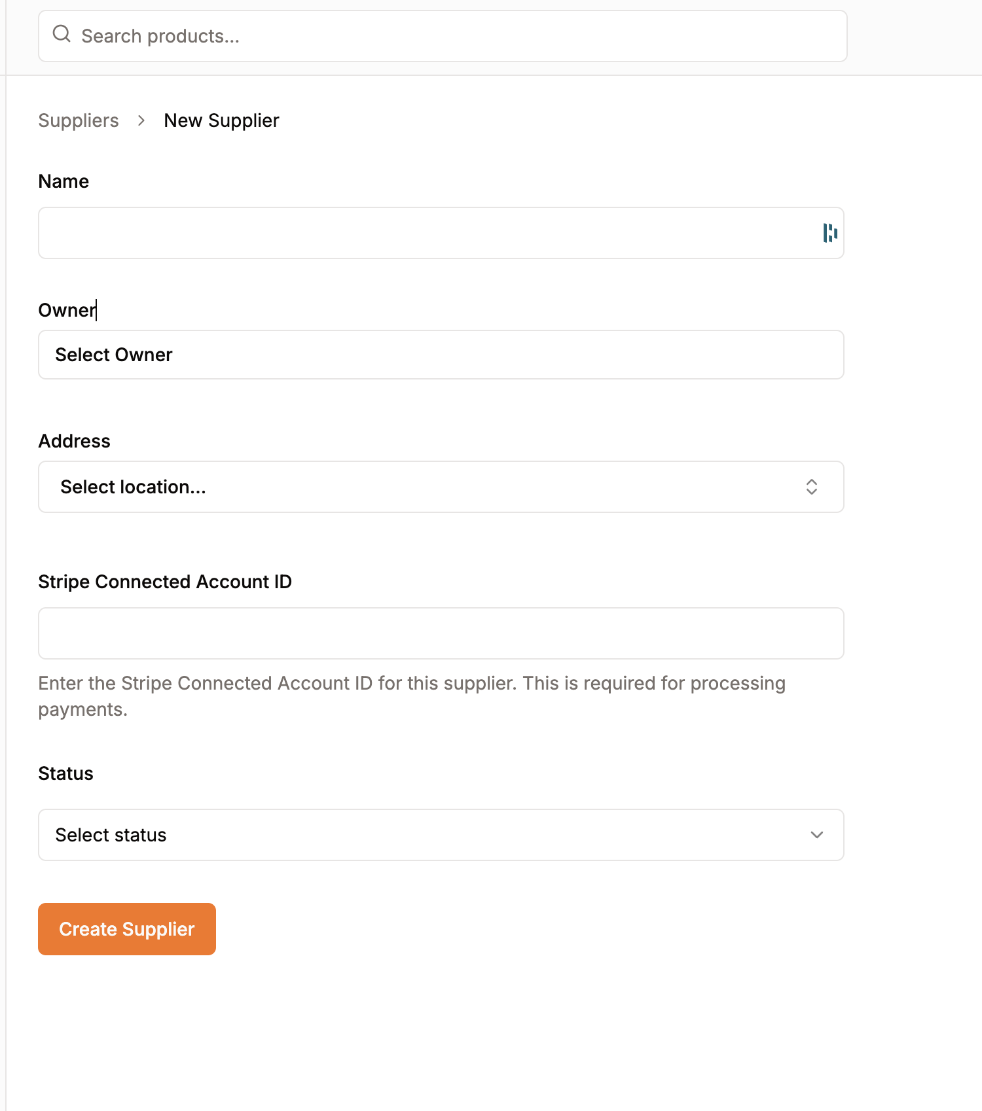Image resolution: width=982 pixels, height=1111 pixels.
Task: Click the Name field label
Action: (64, 181)
